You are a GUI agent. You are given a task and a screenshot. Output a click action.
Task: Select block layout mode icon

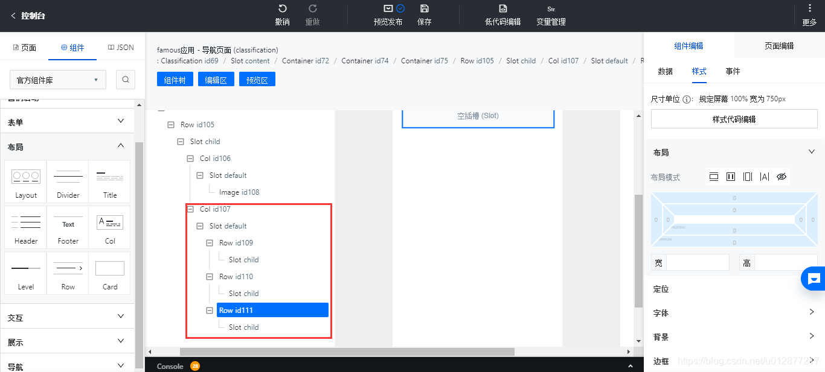(714, 177)
